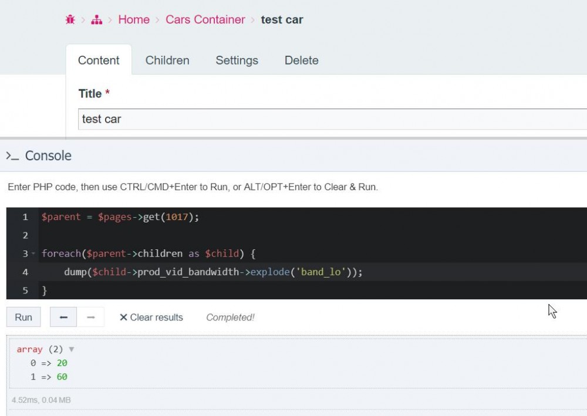Navigate to Home in the breadcrumb
The height and width of the screenshot is (416, 587).
(134, 20)
